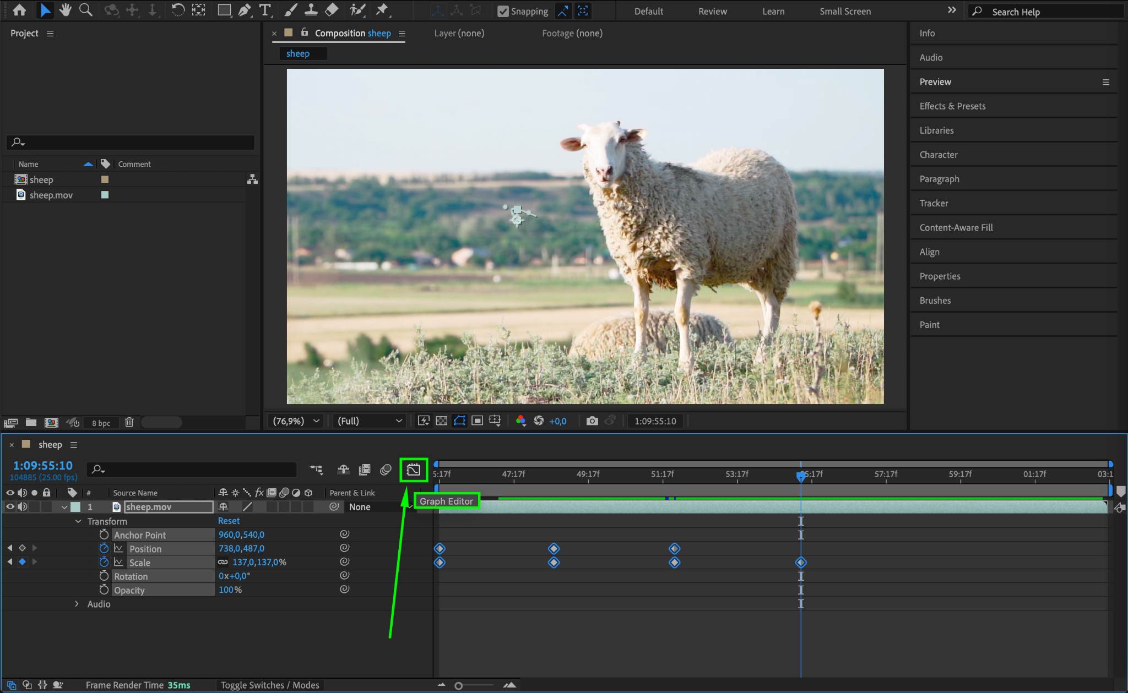Toggle Position stopwatch for keyframing
This screenshot has height=693, width=1128.
[x=104, y=548]
